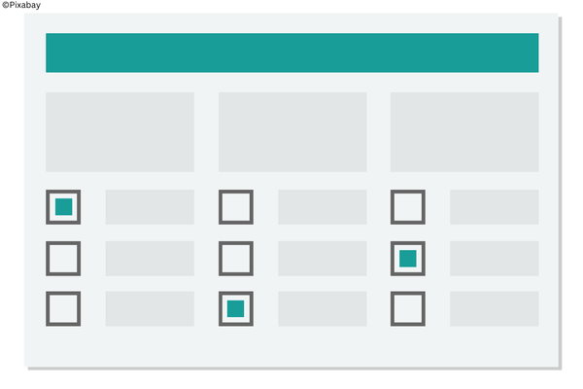
Task: Select the bottom-row label in the right column
Action: point(494,308)
